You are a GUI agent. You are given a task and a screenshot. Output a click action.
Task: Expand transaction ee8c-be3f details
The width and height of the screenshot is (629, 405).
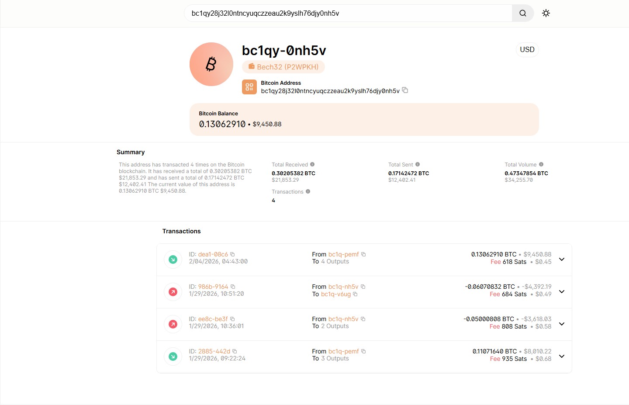pos(562,324)
